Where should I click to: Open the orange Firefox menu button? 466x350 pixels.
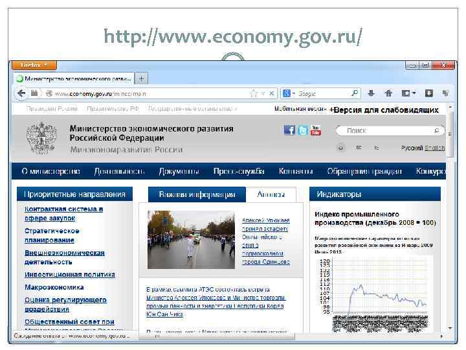tap(34, 65)
